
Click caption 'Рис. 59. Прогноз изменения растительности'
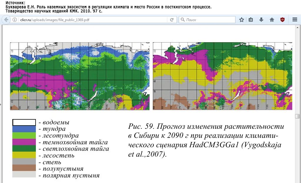coord(206,126)
